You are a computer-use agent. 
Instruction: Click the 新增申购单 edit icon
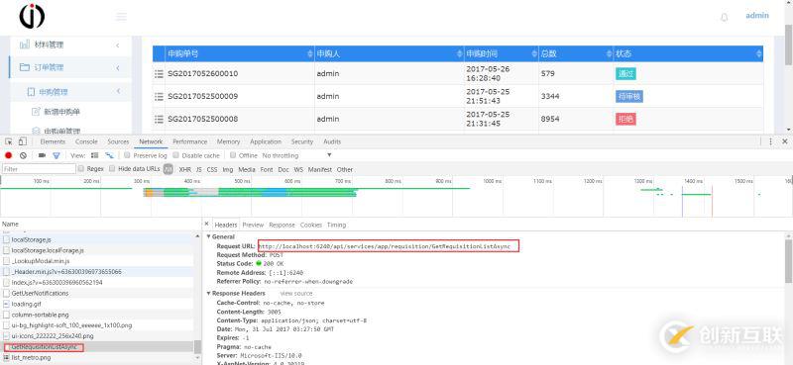(x=36, y=112)
